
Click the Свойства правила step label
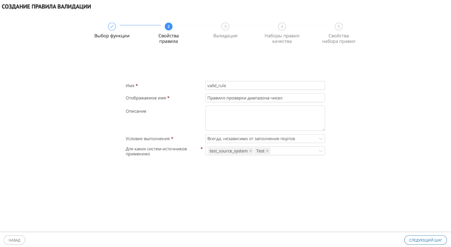point(168,39)
